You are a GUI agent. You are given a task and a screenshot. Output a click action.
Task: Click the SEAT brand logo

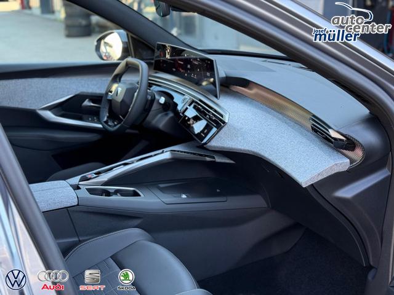(92, 280)
